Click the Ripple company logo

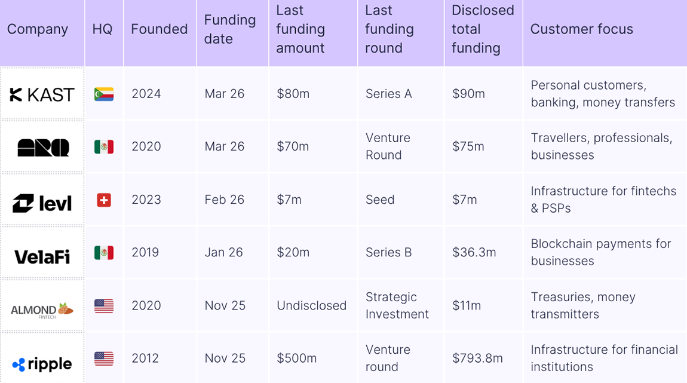42,364
